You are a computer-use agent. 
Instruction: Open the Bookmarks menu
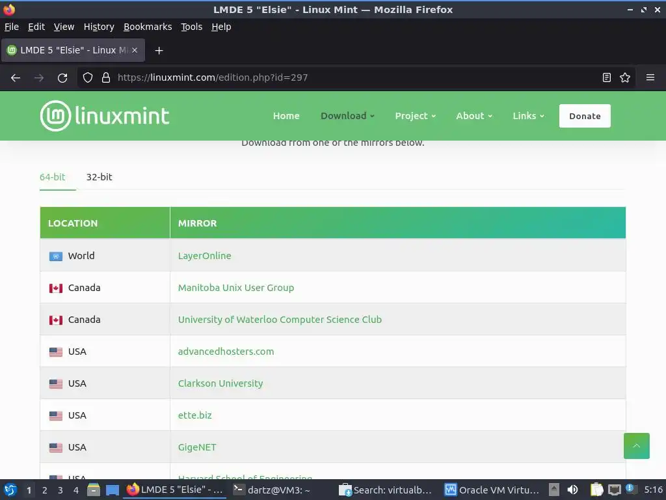pyautogui.click(x=148, y=27)
